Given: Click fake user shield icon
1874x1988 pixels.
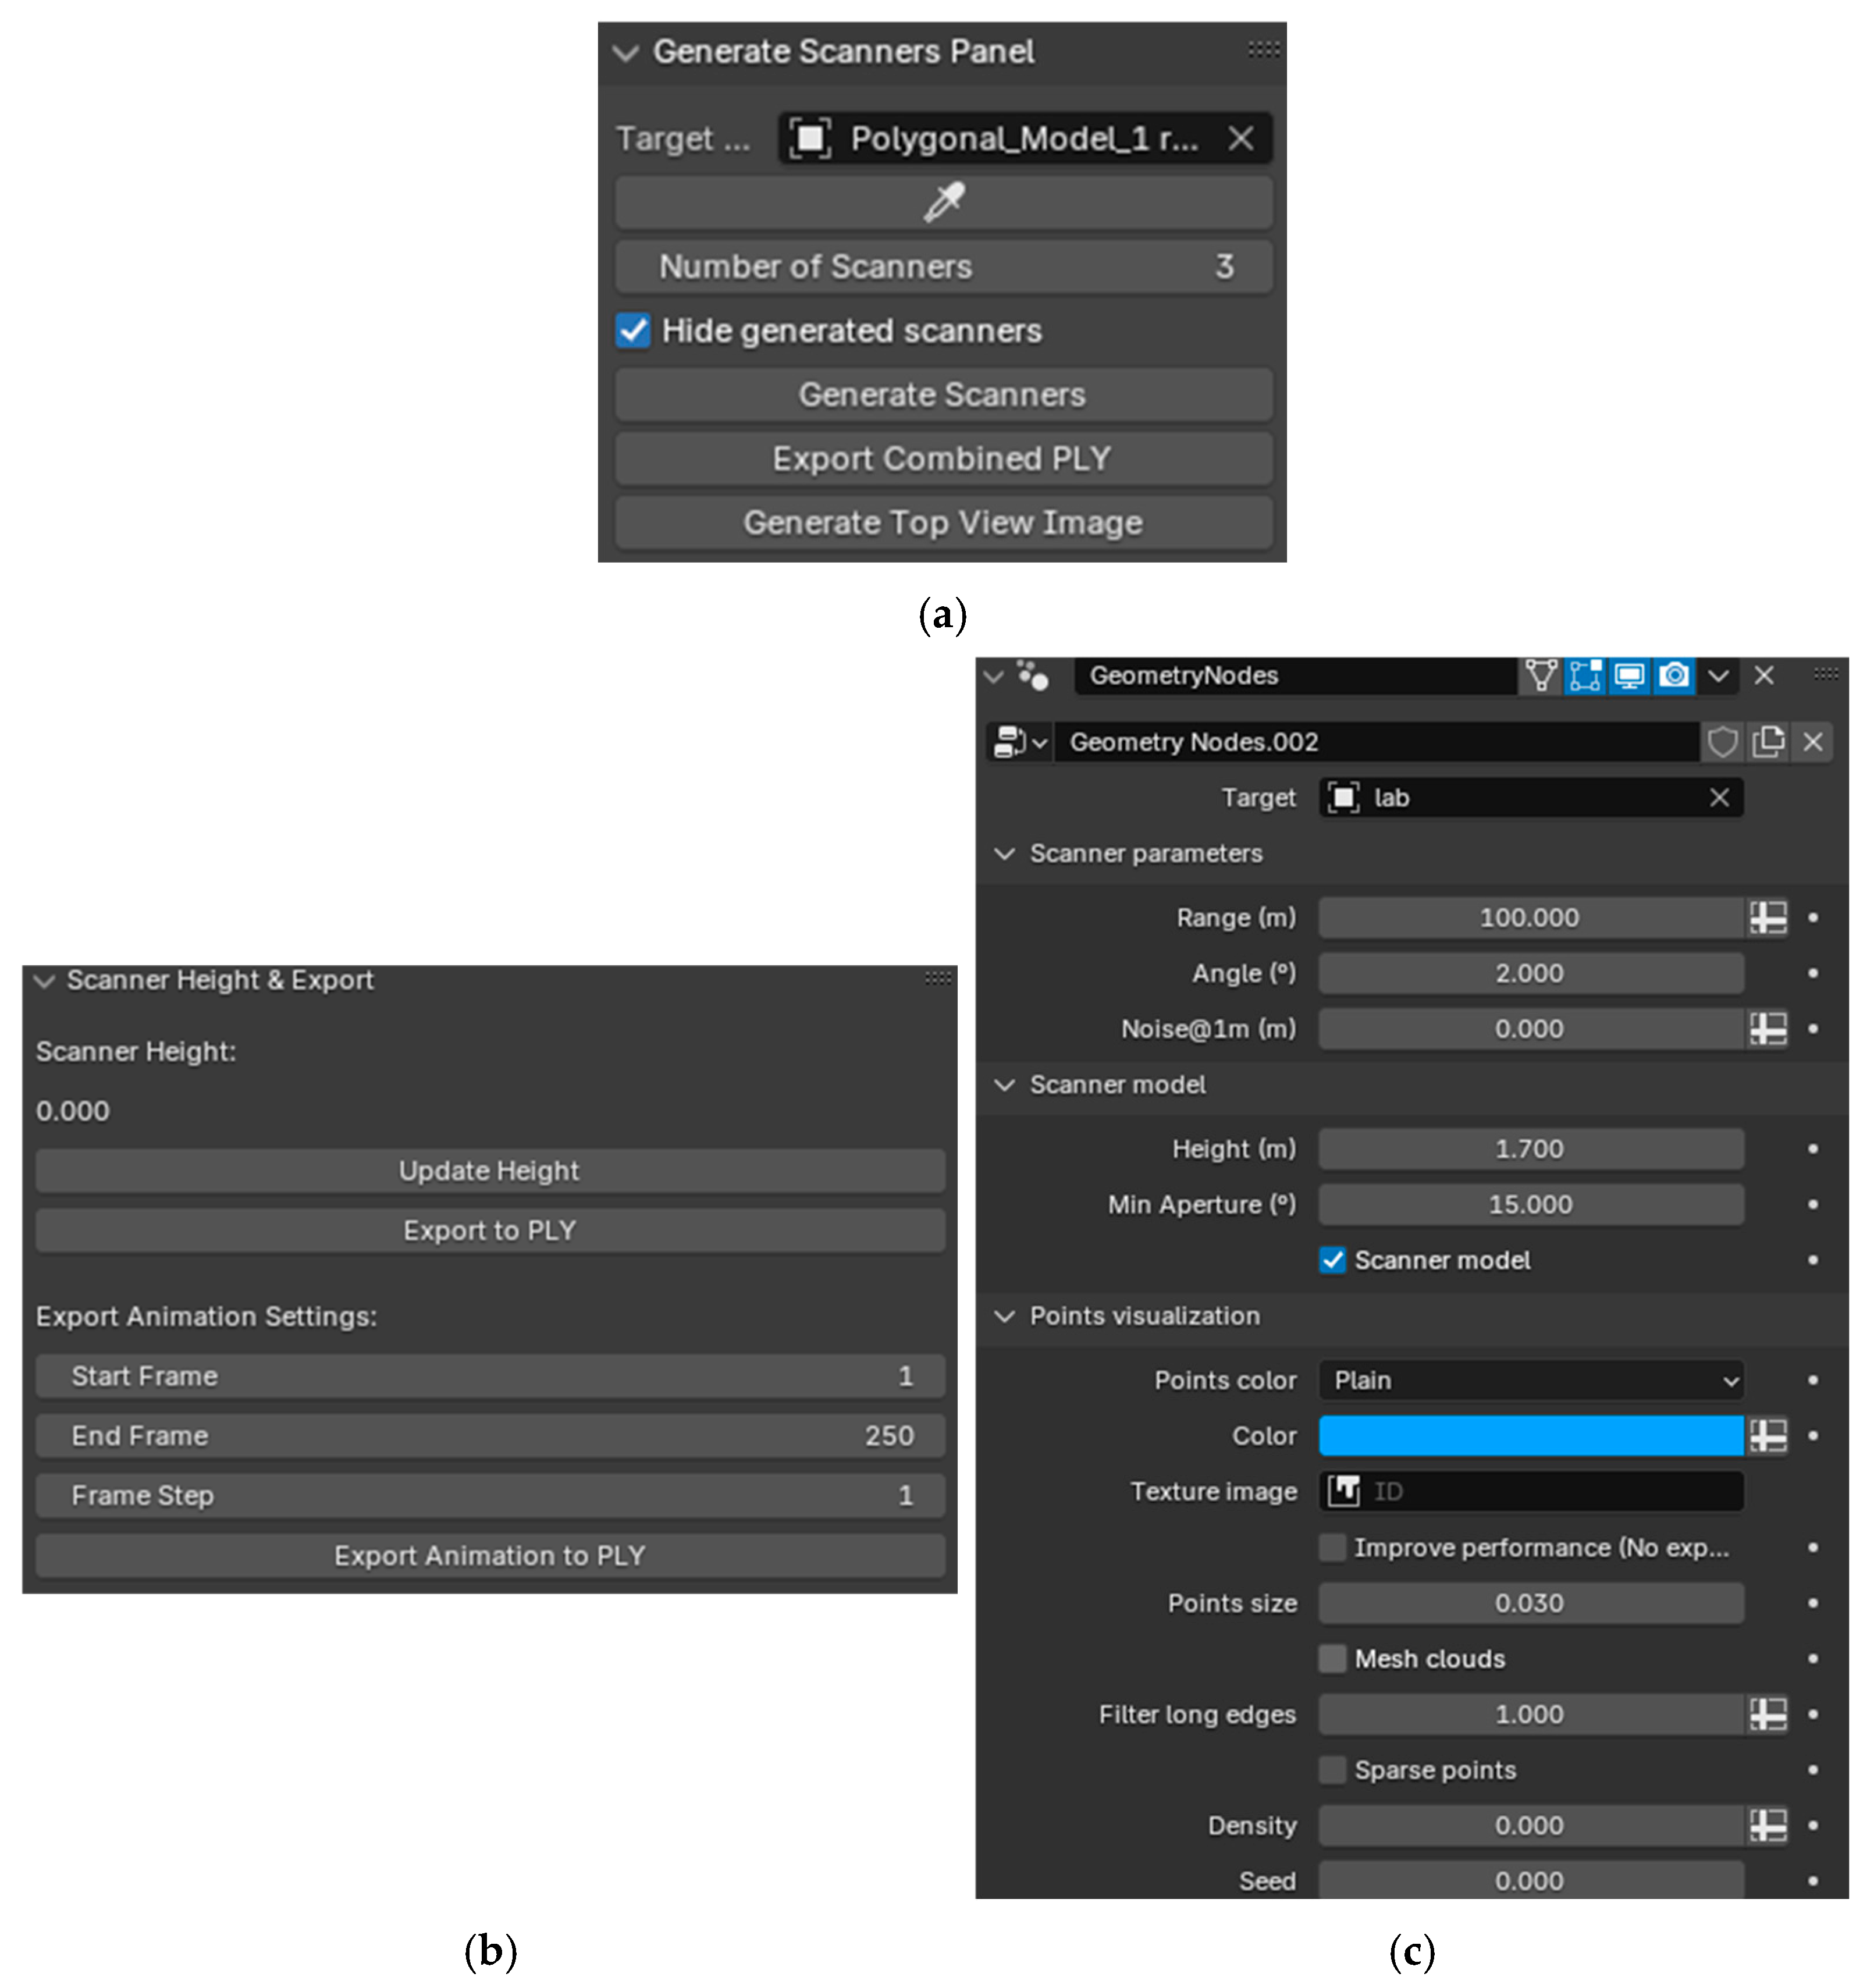Looking at the screenshot, I should tap(1722, 742).
